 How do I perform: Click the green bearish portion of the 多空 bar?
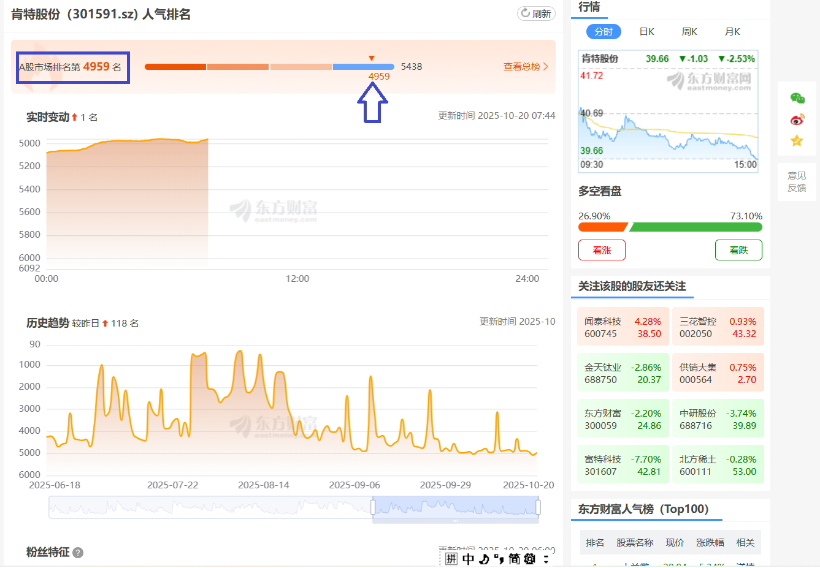[x=696, y=227]
